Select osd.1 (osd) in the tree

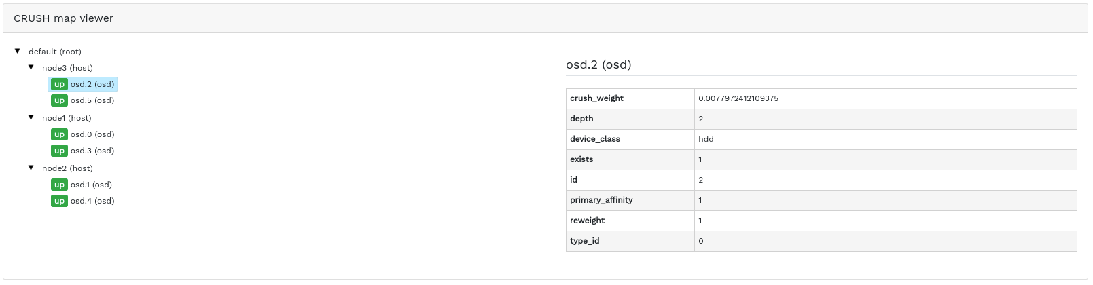(91, 185)
